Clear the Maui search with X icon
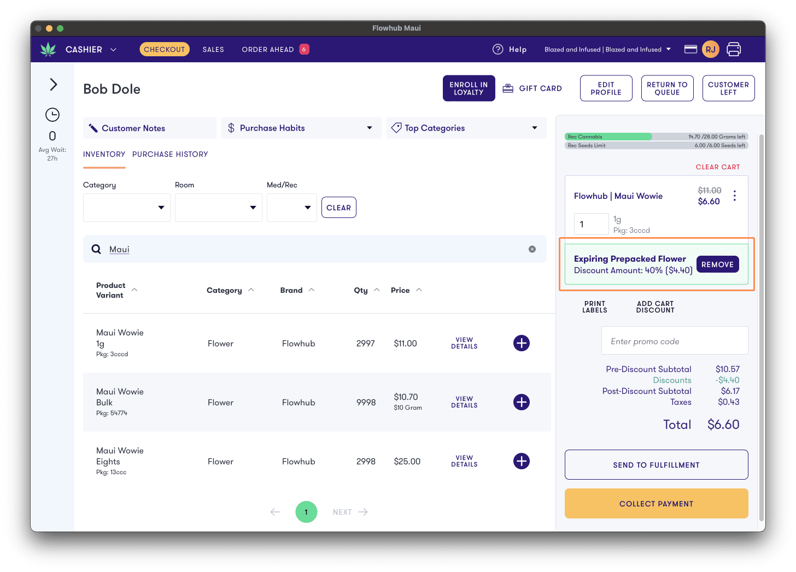The image size is (796, 572). click(x=532, y=249)
